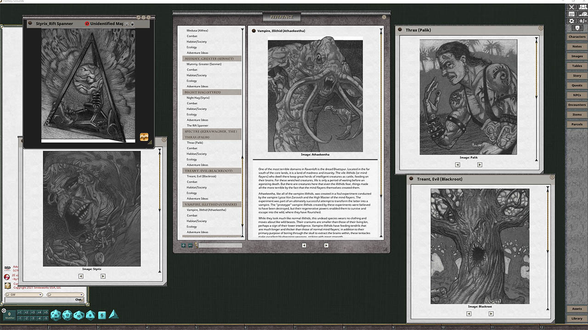Click the next arrow under Image: Palik
This screenshot has width=588, height=330.
click(480, 165)
